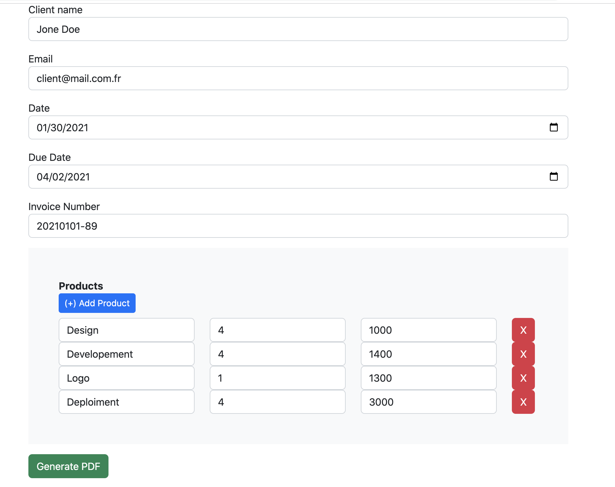Select the Due Date input showing 04/02/2021

click(x=298, y=177)
